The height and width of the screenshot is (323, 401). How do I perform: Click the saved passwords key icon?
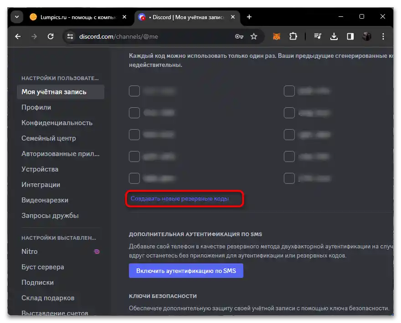click(239, 36)
